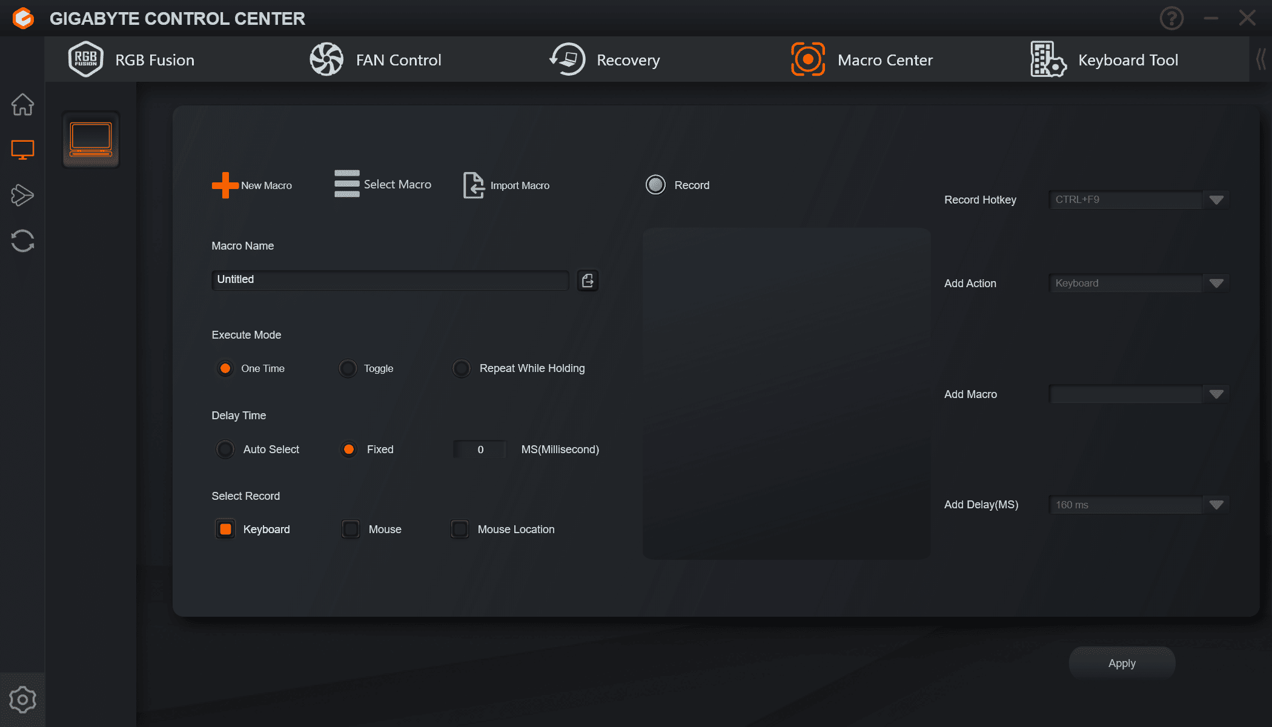Click the empty Add Macro combo box
This screenshot has height=727, width=1272.
(x=1126, y=394)
